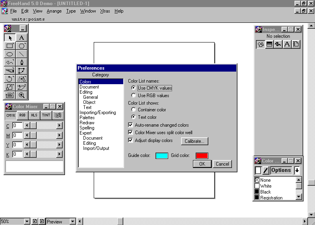Select Document category under Colors
This screenshot has height=225, width=315.
pos(89,87)
